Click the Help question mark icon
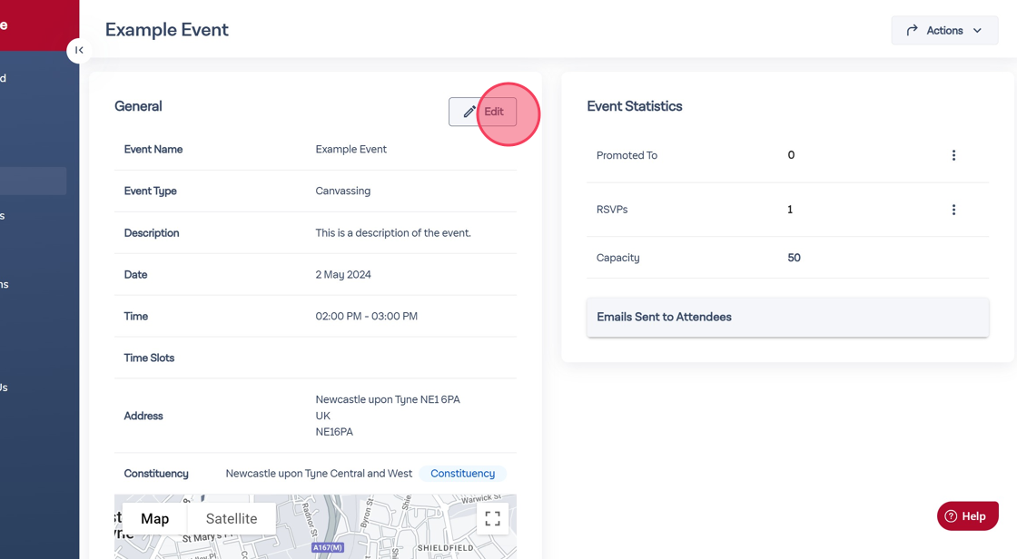 tap(951, 516)
